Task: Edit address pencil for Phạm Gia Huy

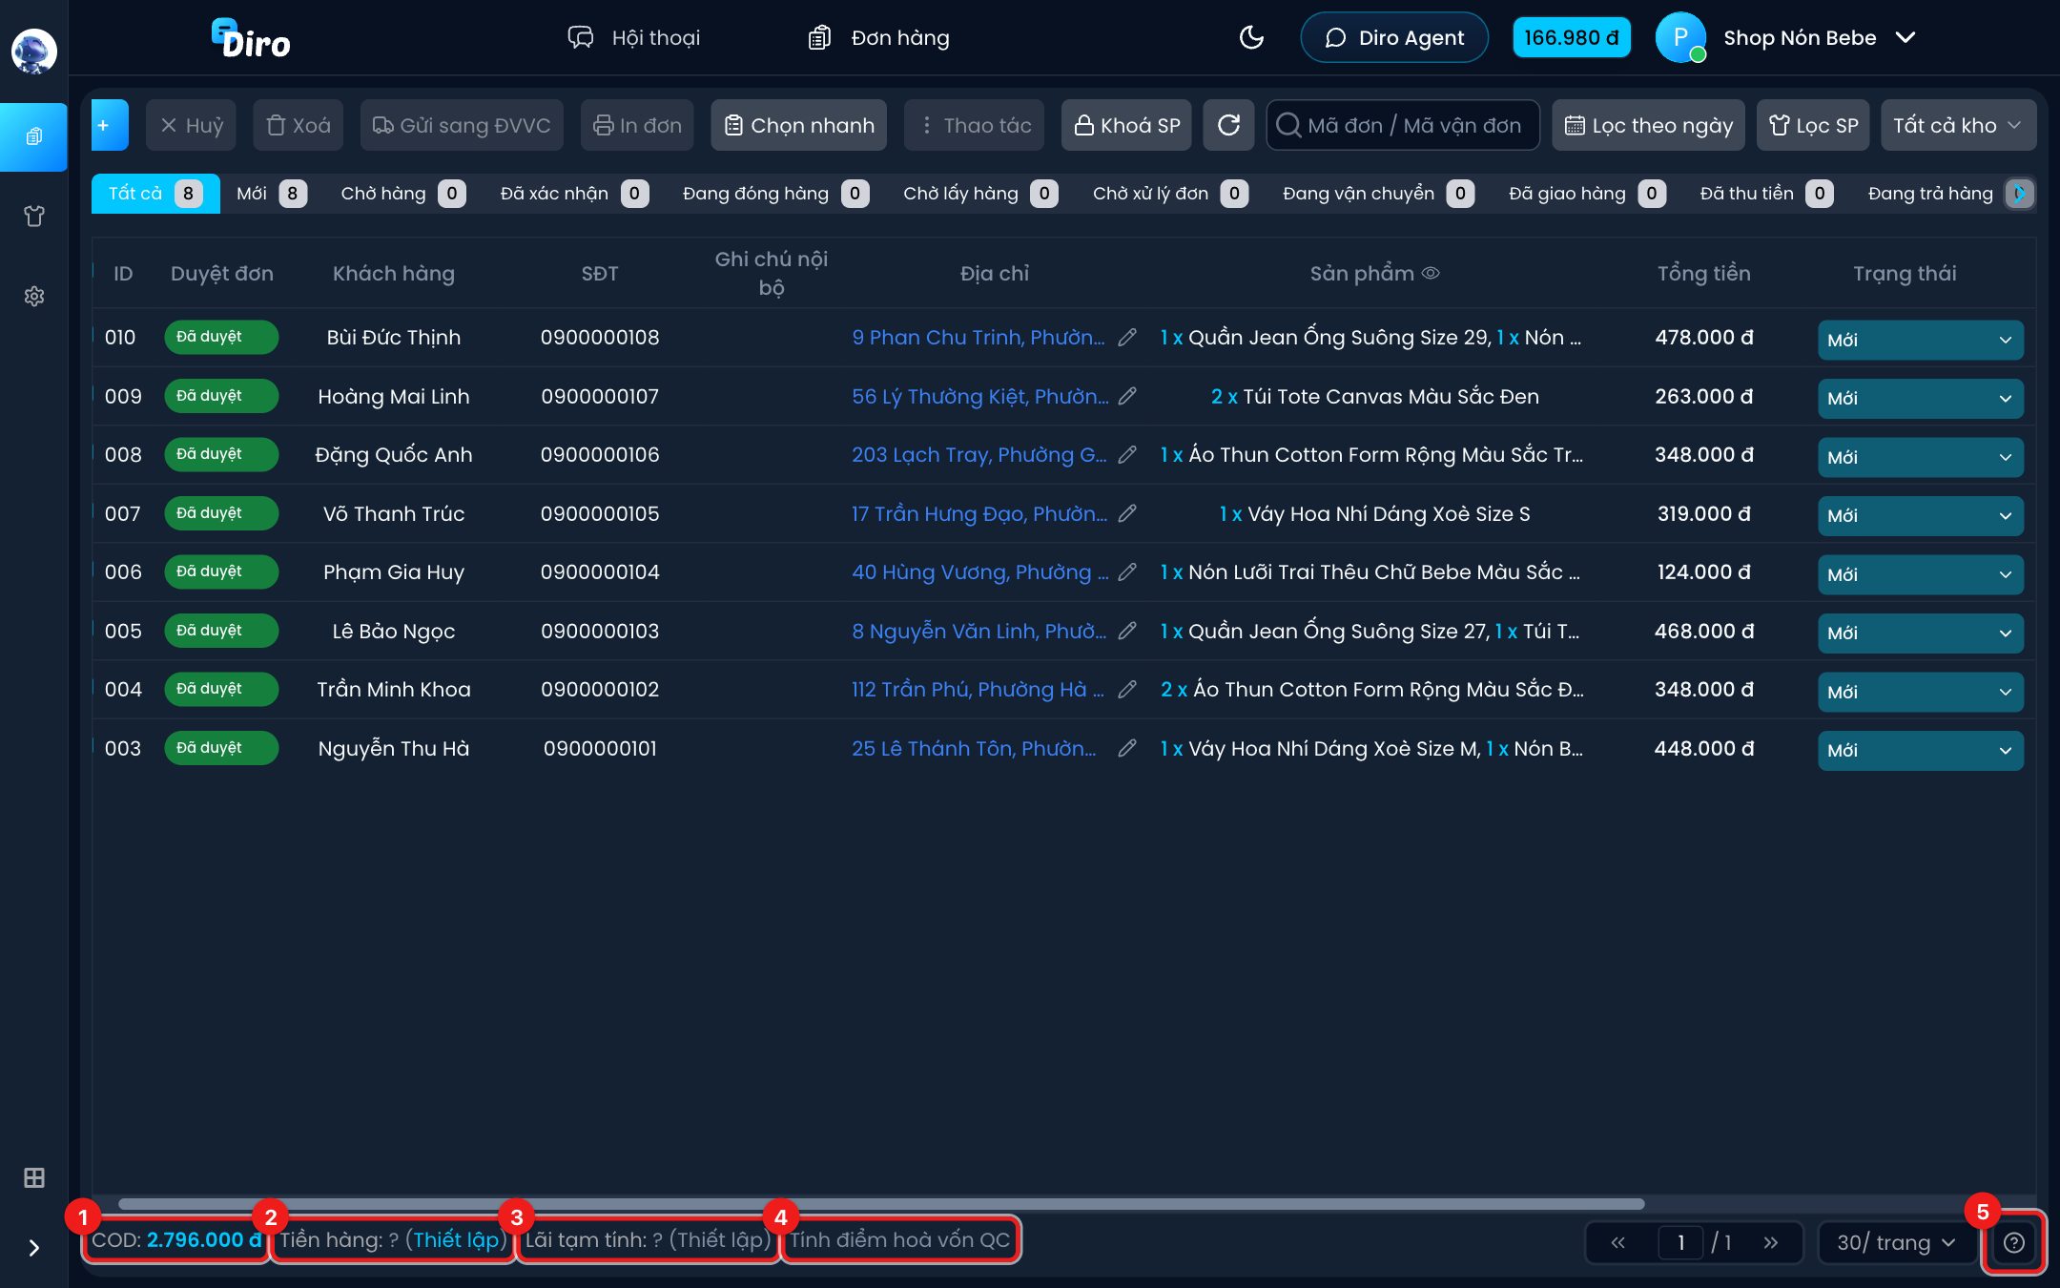Action: (1127, 571)
